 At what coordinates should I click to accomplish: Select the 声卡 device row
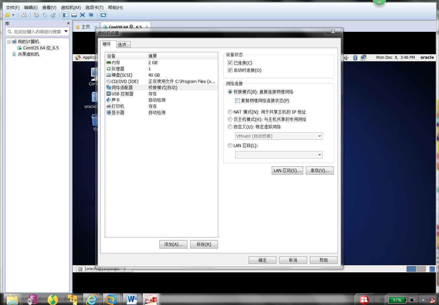pyautogui.click(x=161, y=100)
